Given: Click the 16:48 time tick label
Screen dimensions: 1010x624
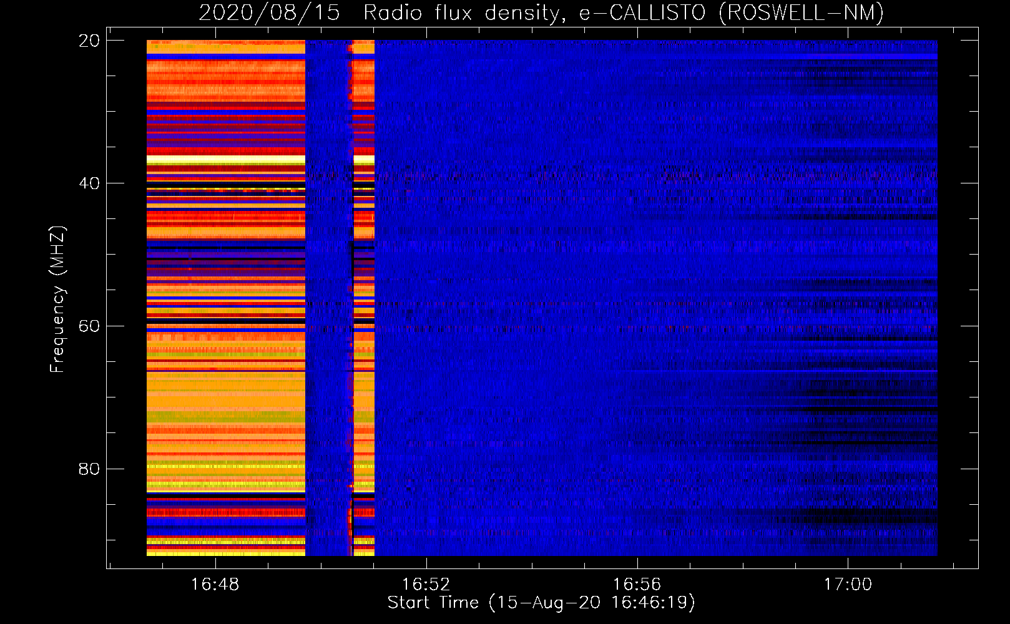Looking at the screenshot, I should [x=215, y=585].
